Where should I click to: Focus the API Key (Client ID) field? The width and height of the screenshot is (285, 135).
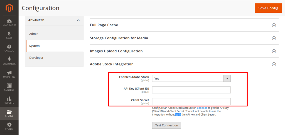(191, 90)
